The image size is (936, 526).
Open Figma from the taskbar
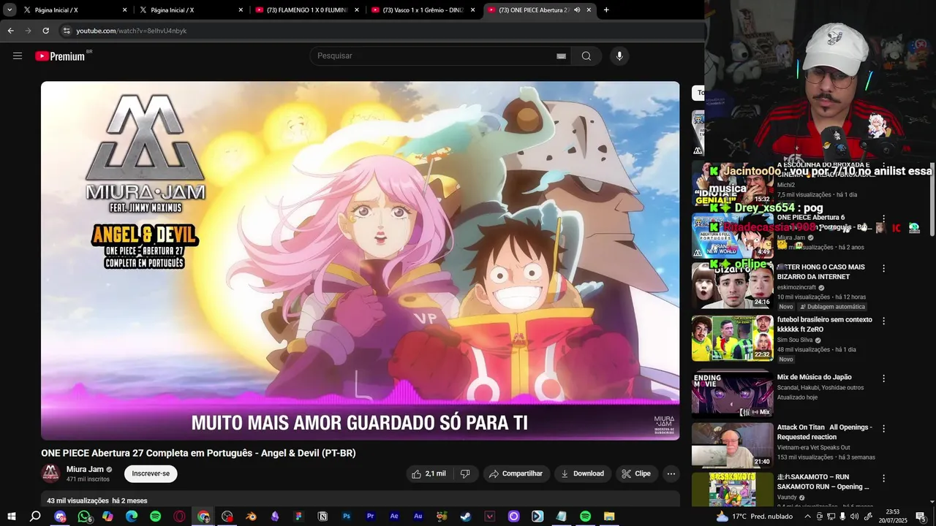tap(298, 517)
